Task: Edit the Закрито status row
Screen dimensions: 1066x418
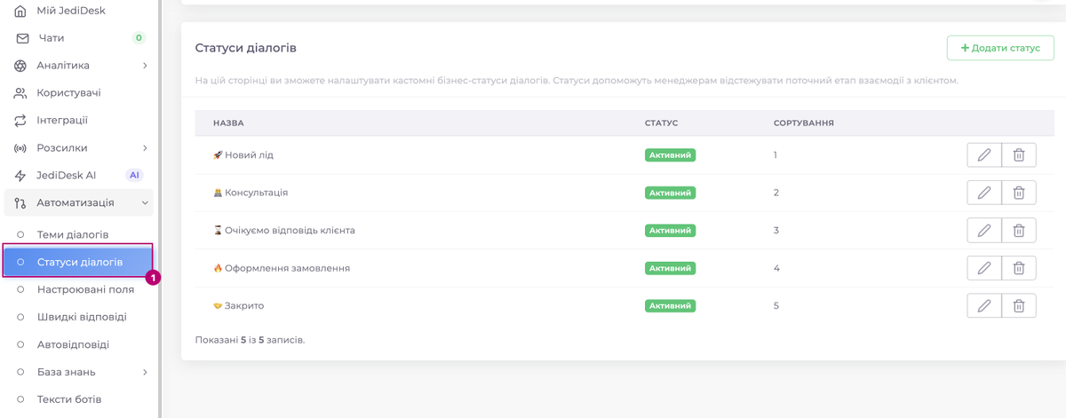Action: coord(983,306)
